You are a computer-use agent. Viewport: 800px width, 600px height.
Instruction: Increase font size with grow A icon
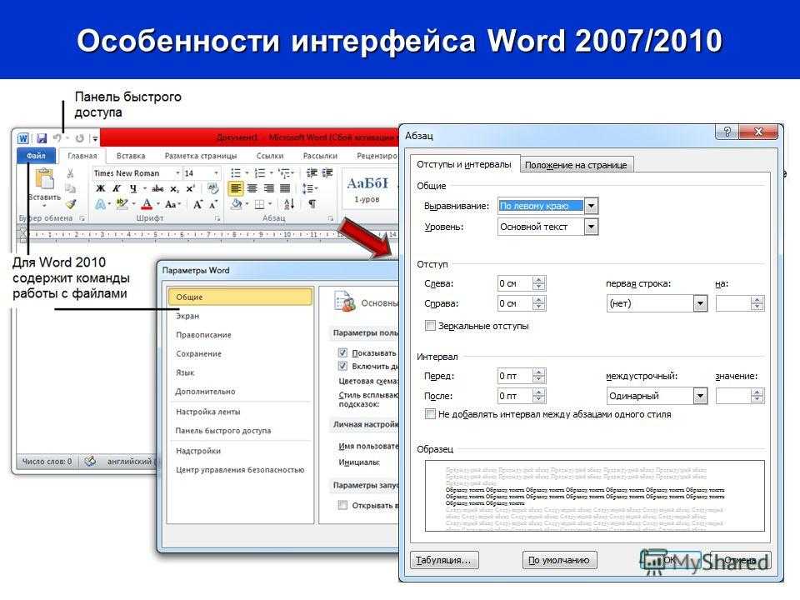coord(197,205)
